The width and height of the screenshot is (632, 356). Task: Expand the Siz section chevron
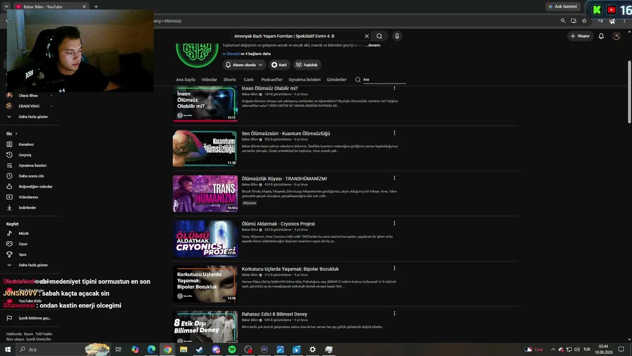pyautogui.click(x=16, y=133)
